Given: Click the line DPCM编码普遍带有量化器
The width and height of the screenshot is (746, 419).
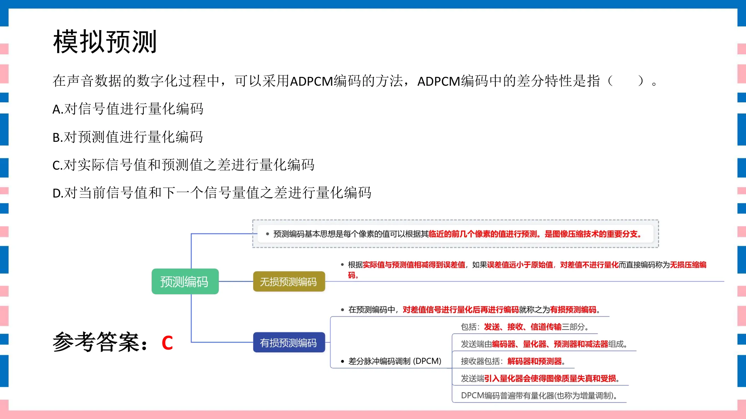Looking at the screenshot, I should (x=539, y=396).
